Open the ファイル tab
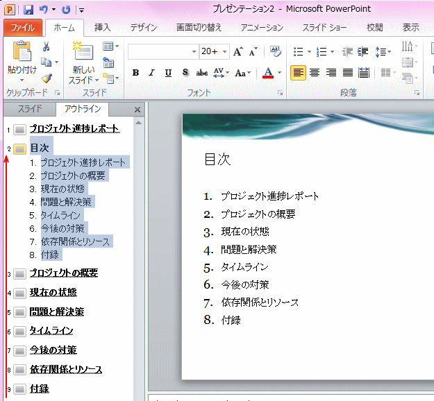This screenshot has height=401, width=434. [23, 28]
